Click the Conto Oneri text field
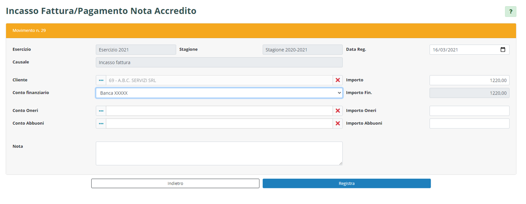Viewport: 526px width, 204px height. click(219, 111)
